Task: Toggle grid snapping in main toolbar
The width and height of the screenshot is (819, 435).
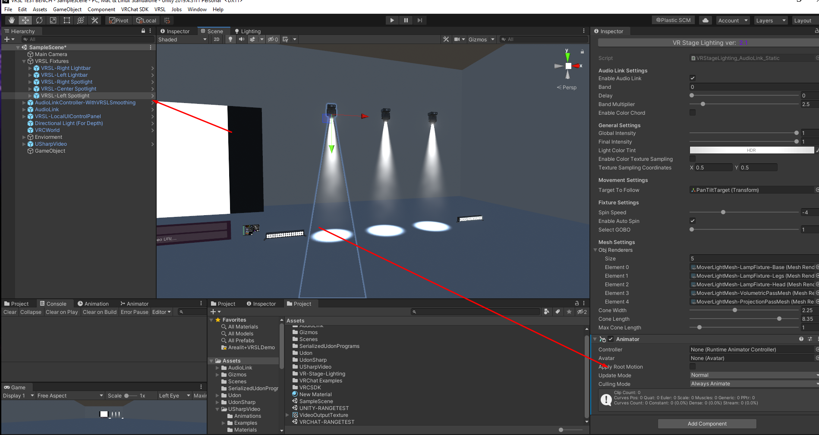Action: [x=167, y=20]
